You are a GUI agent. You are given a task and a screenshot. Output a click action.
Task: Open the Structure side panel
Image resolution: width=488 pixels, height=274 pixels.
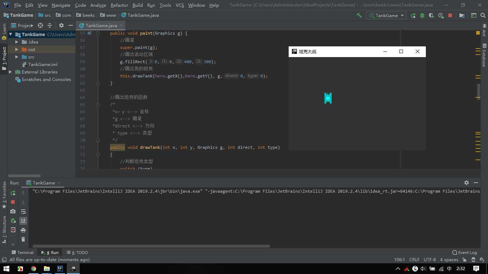[4, 229]
